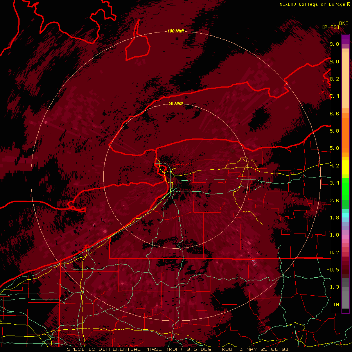352x352 pixels.
Task: Click the 7.4 value on the color scale
Action: (x=334, y=96)
